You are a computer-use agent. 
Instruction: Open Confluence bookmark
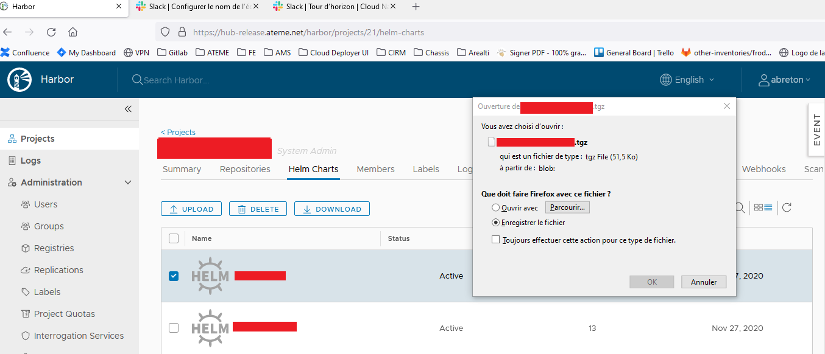(26, 53)
